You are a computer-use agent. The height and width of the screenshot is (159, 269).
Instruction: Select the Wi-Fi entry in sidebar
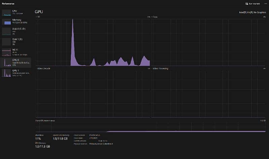click(15, 50)
